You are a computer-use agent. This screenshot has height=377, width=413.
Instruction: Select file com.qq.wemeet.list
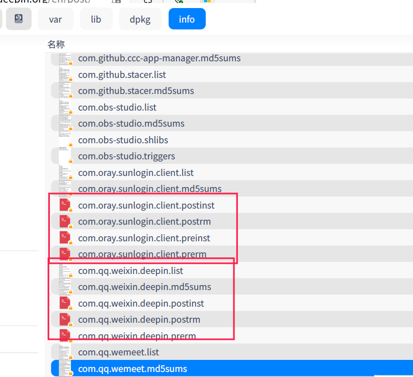click(232, 352)
